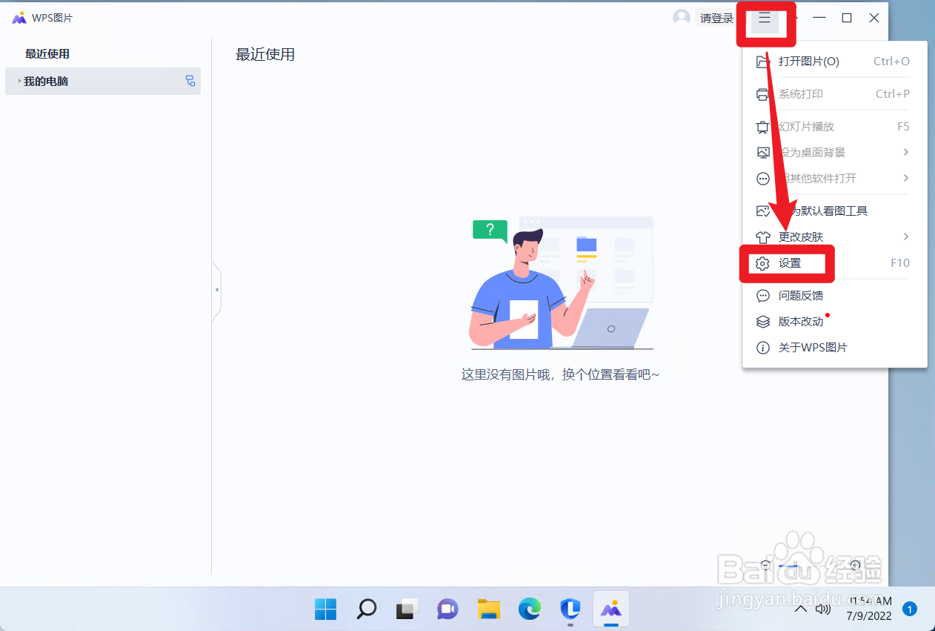Expand the 我的电脑 tree triangle

point(19,81)
